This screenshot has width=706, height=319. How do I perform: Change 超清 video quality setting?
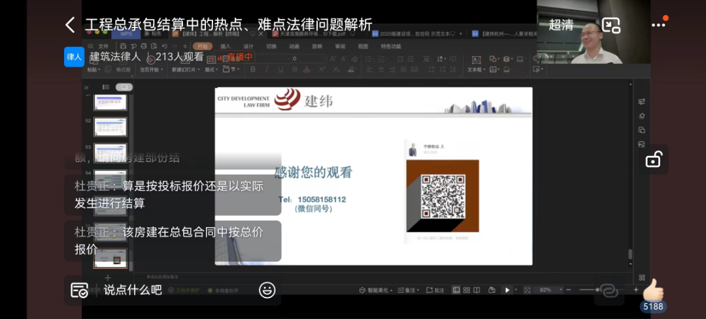point(561,25)
